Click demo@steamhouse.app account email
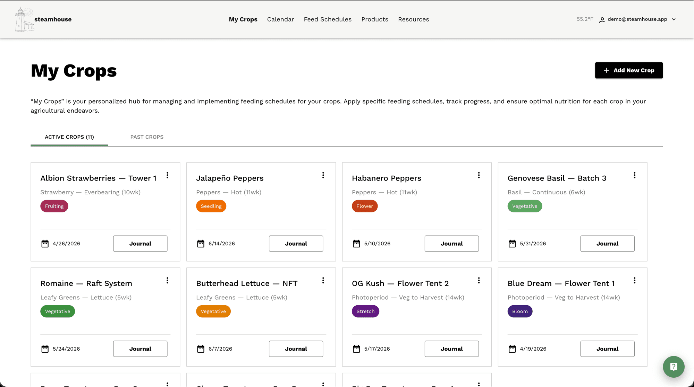694x387 pixels. 637,19
